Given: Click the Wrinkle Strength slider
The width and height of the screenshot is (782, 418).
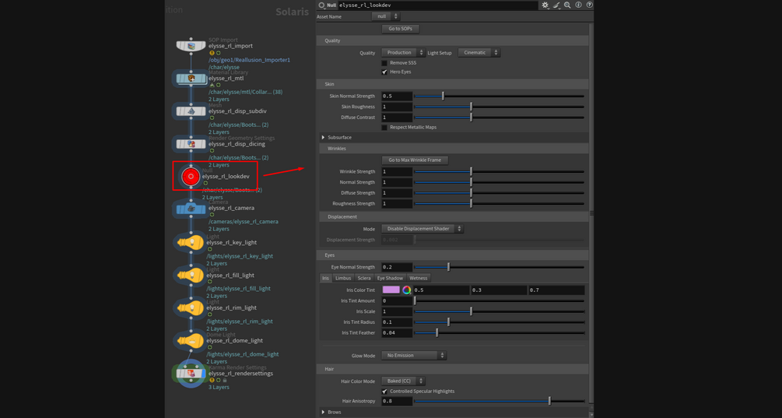Looking at the screenshot, I should (x=500, y=171).
